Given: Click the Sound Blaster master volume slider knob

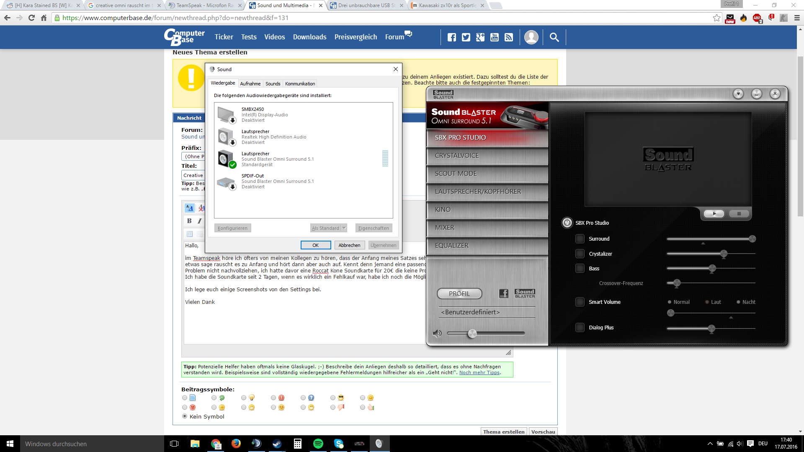Looking at the screenshot, I should (472, 334).
